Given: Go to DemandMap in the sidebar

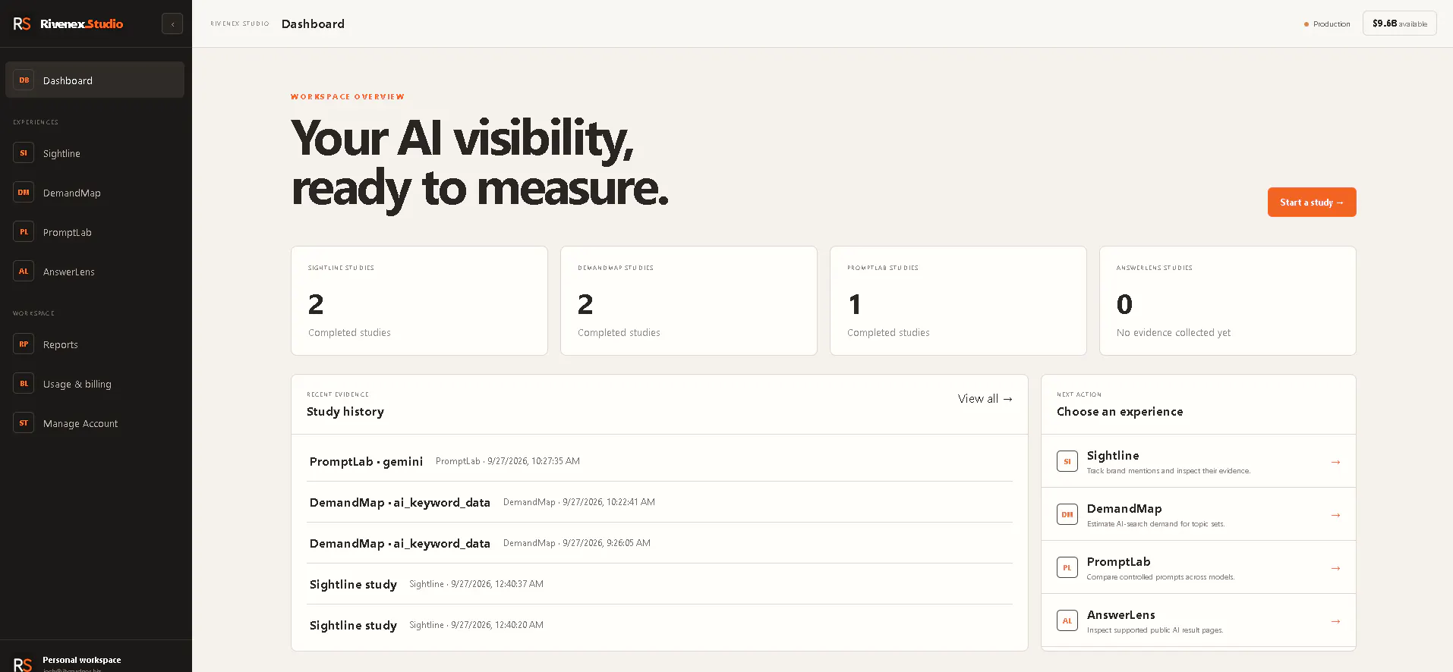Looking at the screenshot, I should pyautogui.click(x=95, y=193).
